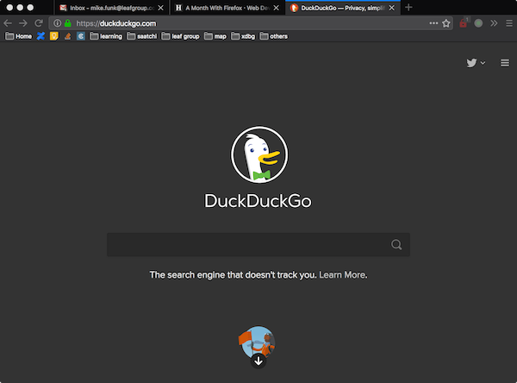Screen dimensions: 517x383
Task: Open the leaf group bookmarks folder
Action: coord(180,36)
